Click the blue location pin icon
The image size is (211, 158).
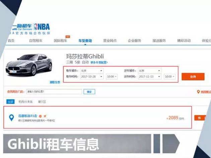pyautogui.click(x=12, y=118)
